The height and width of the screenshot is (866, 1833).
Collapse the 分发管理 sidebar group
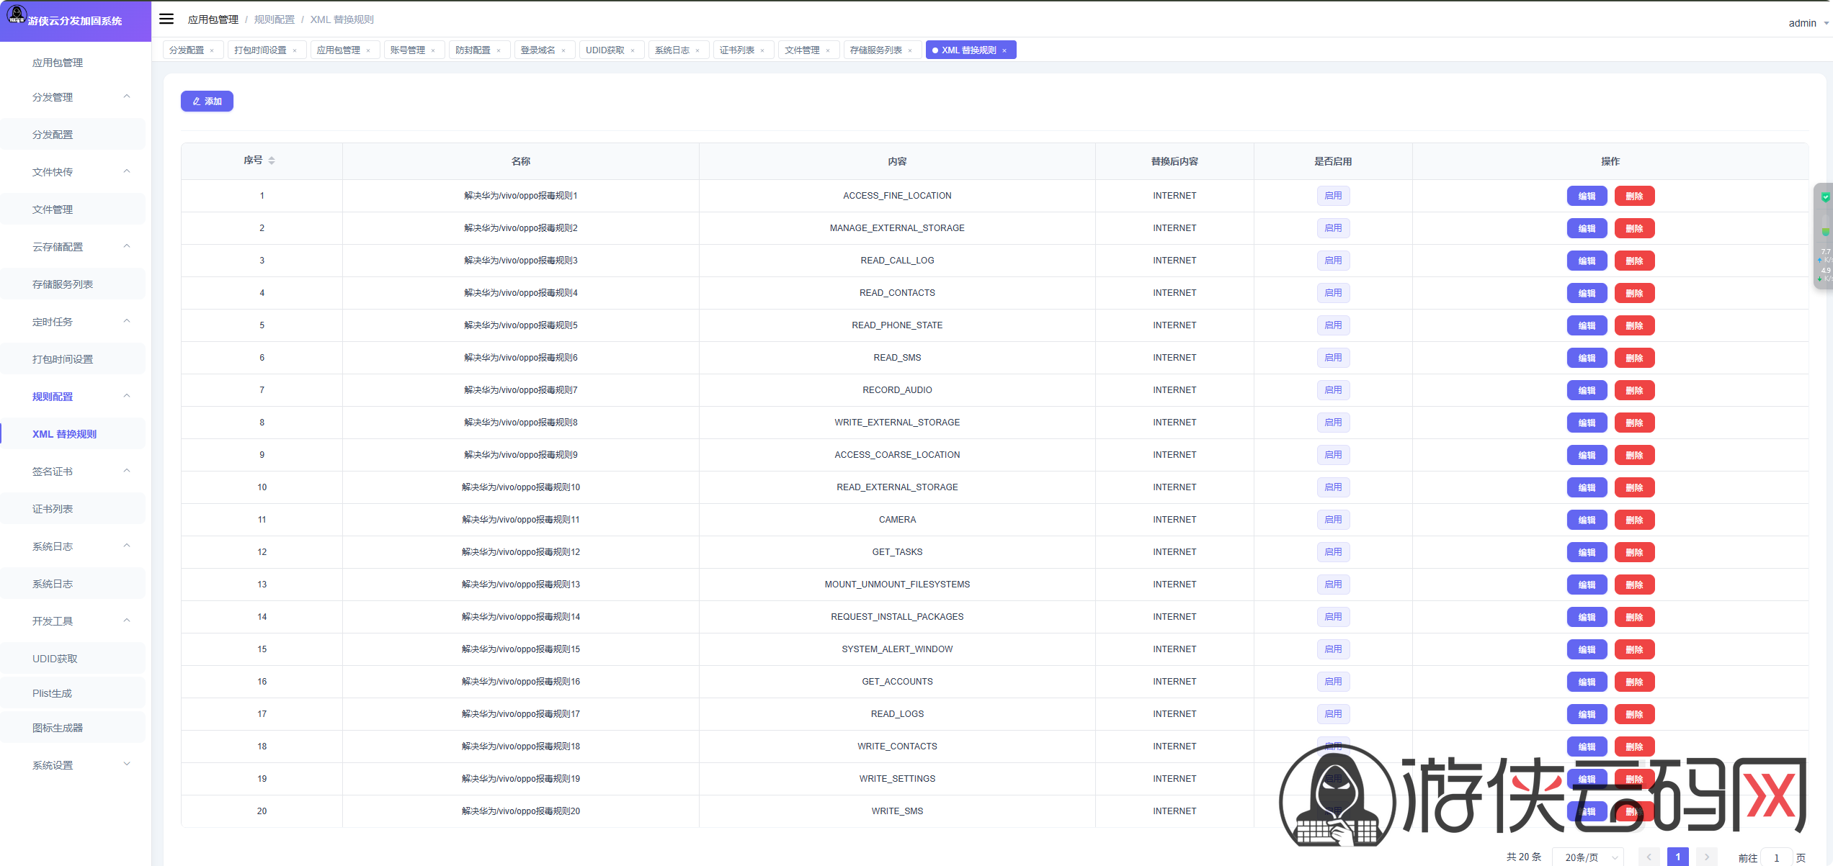click(127, 96)
